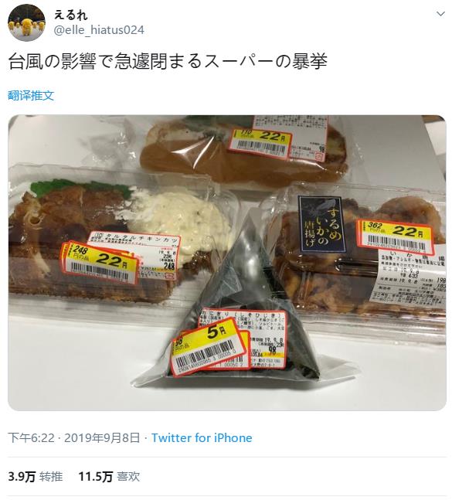
Task: Open the えるれ profile avatar
Action: coord(26,23)
